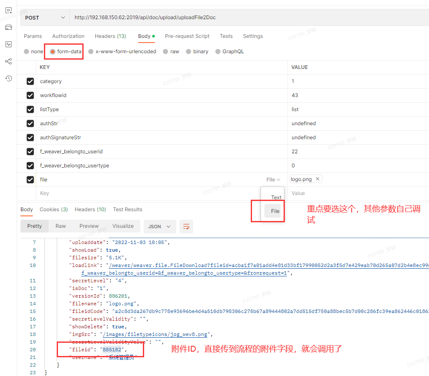Uncheck the category parameter checkbox
The image size is (429, 376).
coord(30,81)
